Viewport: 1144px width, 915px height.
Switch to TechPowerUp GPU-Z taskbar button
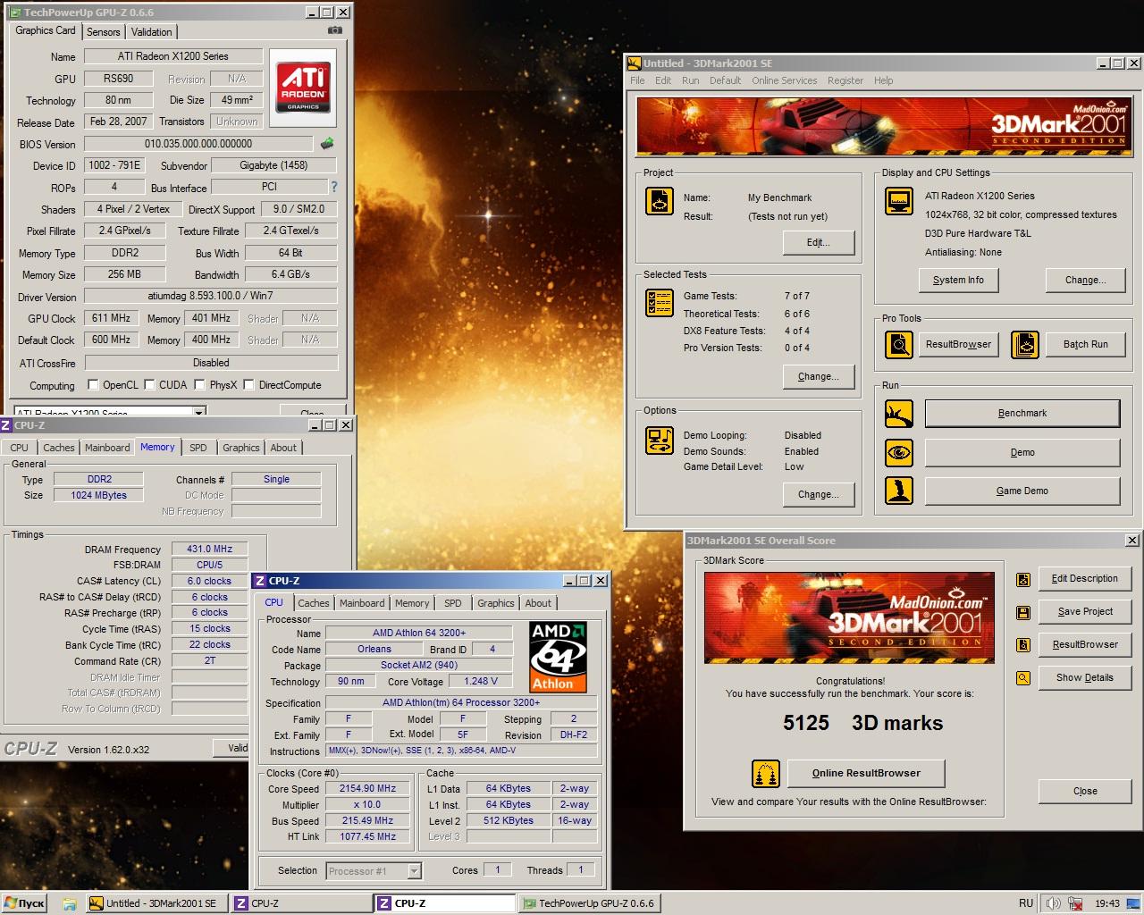590,903
